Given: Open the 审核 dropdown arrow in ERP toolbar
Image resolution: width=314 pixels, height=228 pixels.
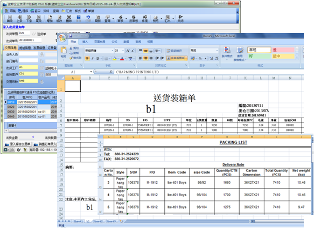Looking at the screenshot, I should (x=126, y=19).
